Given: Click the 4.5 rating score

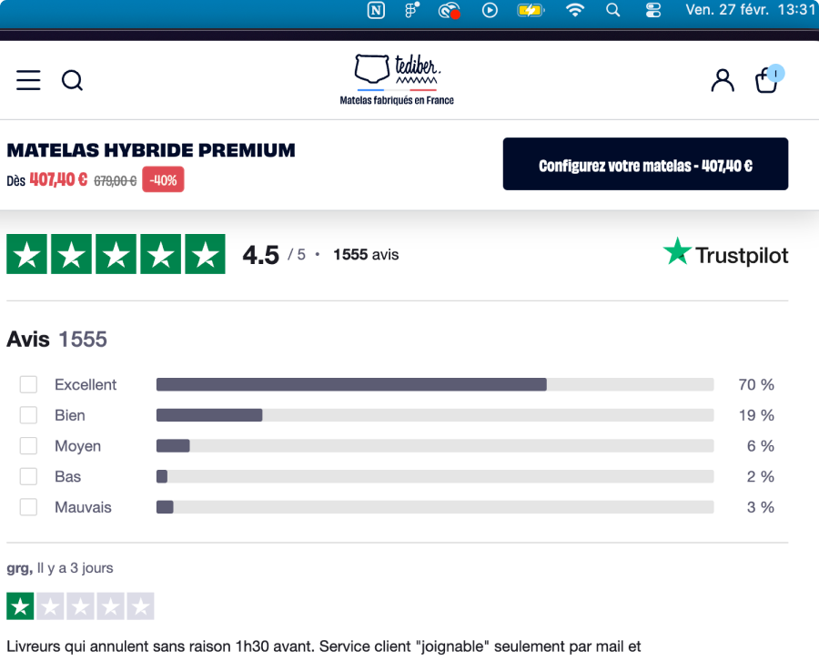Looking at the screenshot, I should tap(260, 255).
